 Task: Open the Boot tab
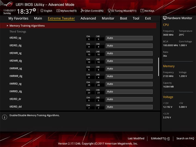pyautogui.click(x=124, y=19)
